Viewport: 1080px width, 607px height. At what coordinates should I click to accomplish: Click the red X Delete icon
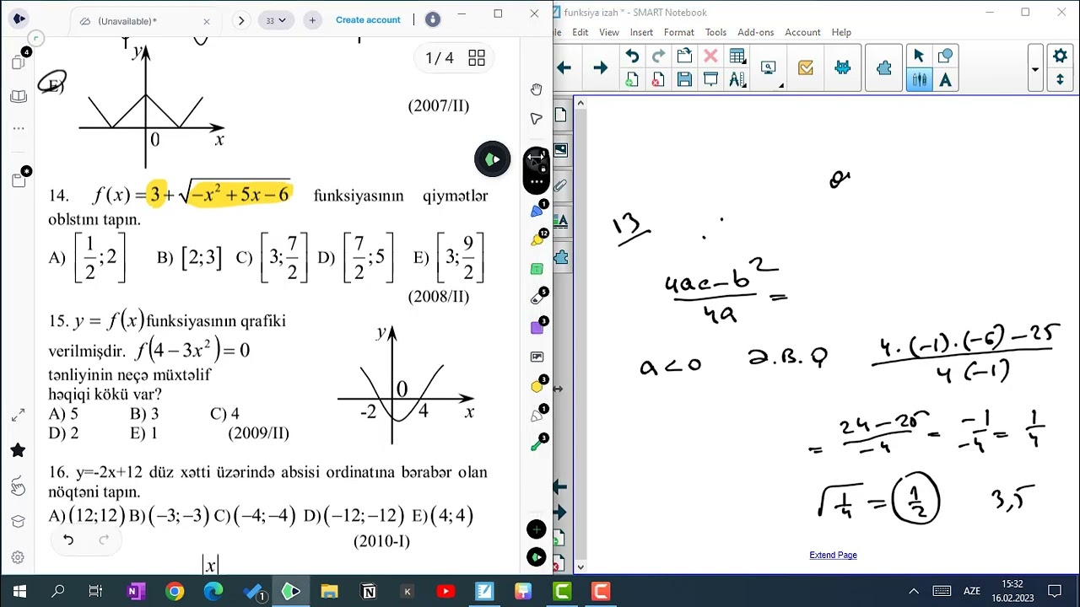pos(710,56)
